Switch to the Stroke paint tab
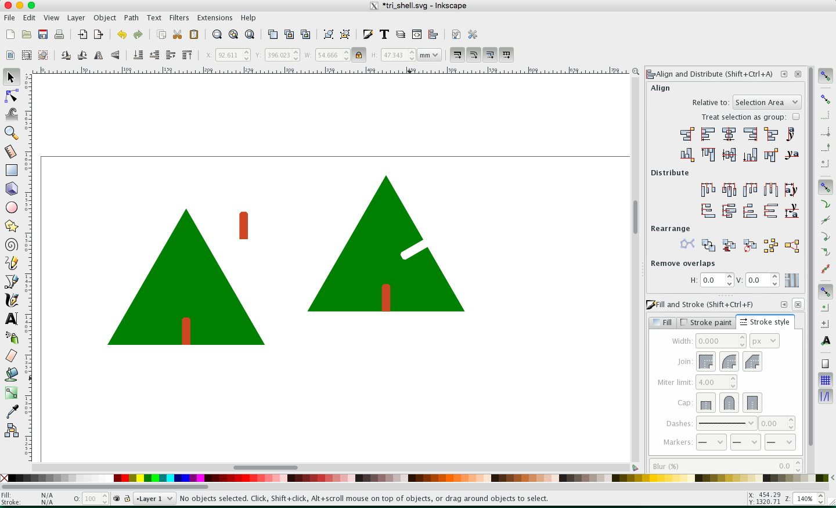Viewport: 836px width, 508px height. (x=706, y=322)
